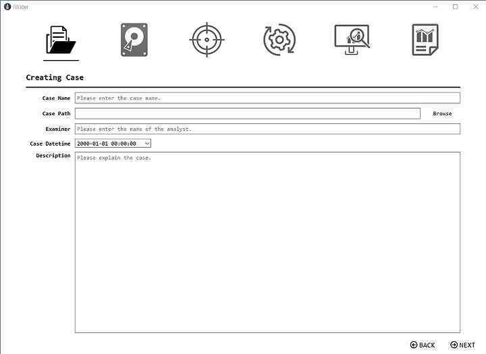This screenshot has width=486, height=354.
Task: Click inside the Description text area
Action: 267,242
